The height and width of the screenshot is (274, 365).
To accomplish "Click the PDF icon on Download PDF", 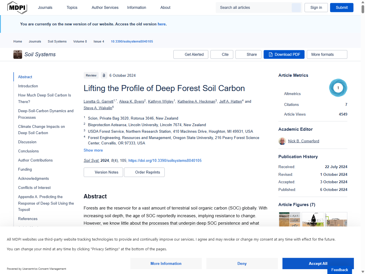I will pos(270,54).
